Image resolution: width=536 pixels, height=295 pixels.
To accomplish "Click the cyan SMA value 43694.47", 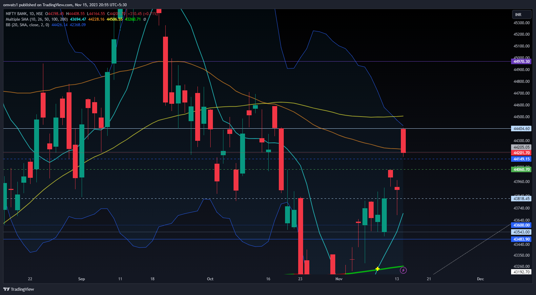I will click(78, 19).
